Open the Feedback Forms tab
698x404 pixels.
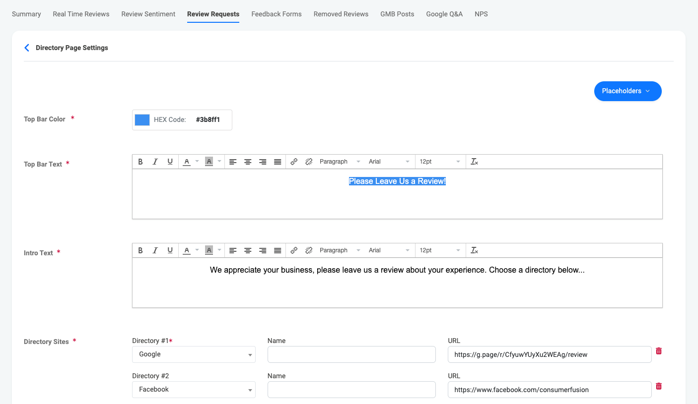277,14
